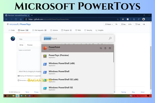
Task: Expand the Watch dropdown
Action: [109, 24]
